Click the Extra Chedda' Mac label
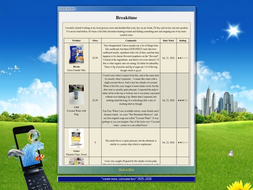This screenshot has height=190, width=253. tap(76, 70)
